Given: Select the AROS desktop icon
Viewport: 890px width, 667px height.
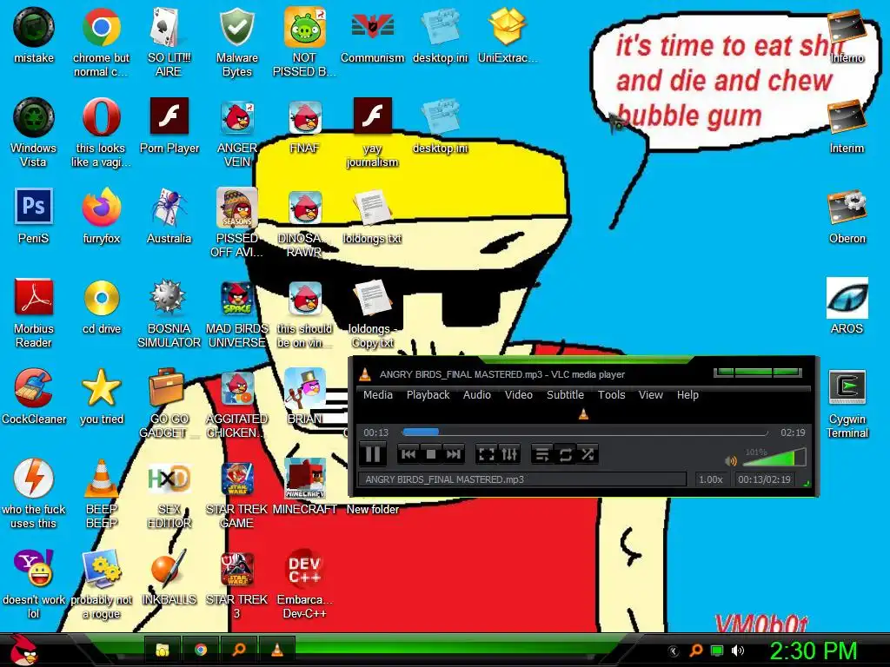Looking at the screenshot, I should point(847,307).
